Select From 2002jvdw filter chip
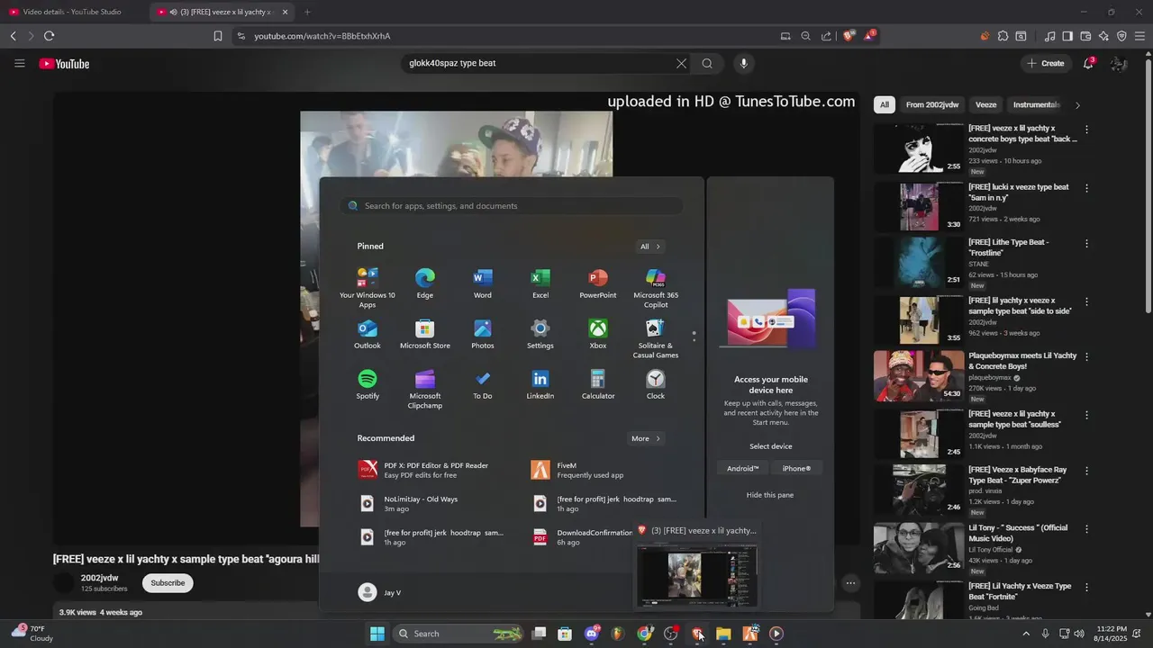The height and width of the screenshot is (648, 1153). (x=932, y=105)
